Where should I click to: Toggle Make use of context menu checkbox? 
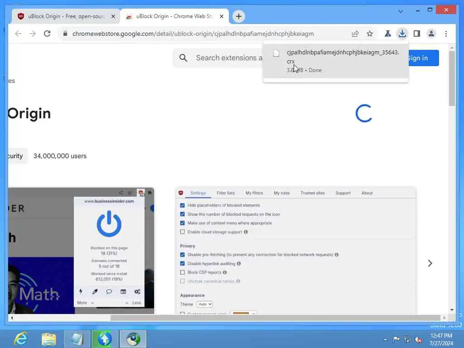(x=182, y=223)
